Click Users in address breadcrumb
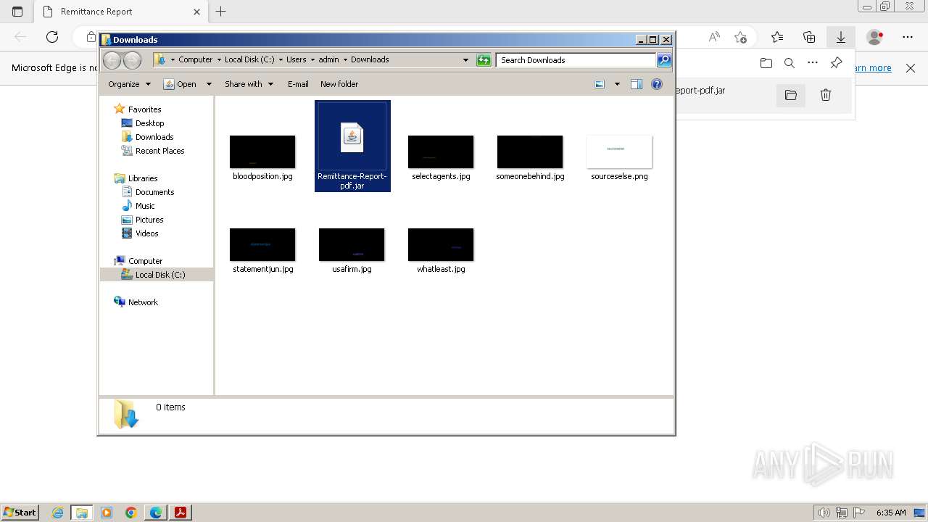928x522 pixels. [296, 59]
